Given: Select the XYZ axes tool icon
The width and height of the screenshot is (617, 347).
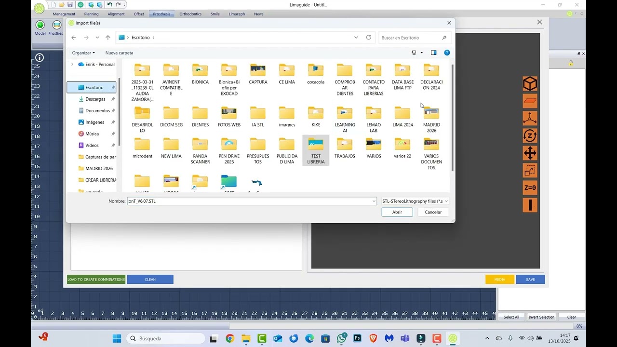Looking at the screenshot, I should click(530, 119).
